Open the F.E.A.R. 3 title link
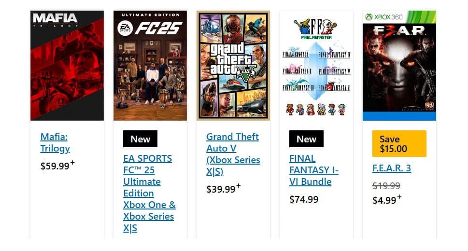Image resolution: width=468 pixels, height=251 pixels. [x=392, y=168]
